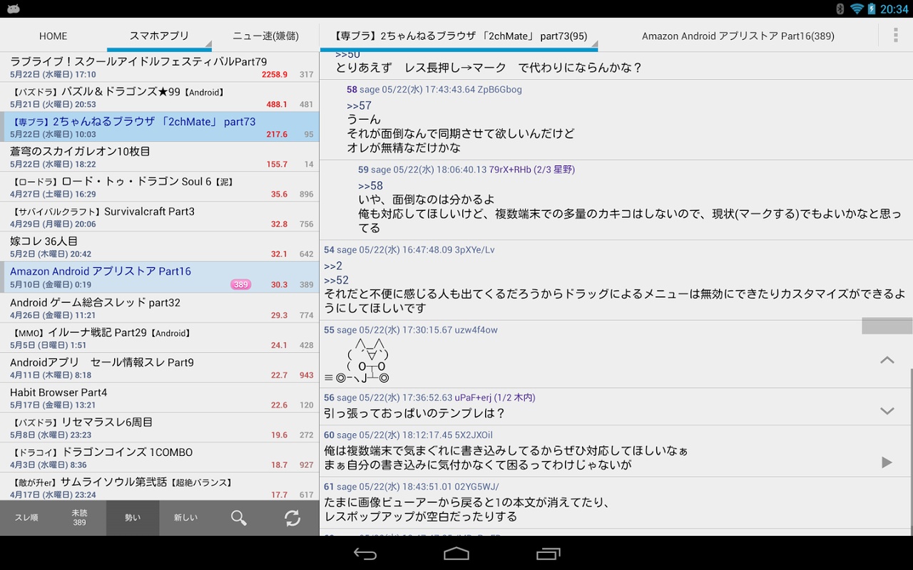Tap the Wi-Fi status icon
This screenshot has width=913, height=570.
pos(857,9)
